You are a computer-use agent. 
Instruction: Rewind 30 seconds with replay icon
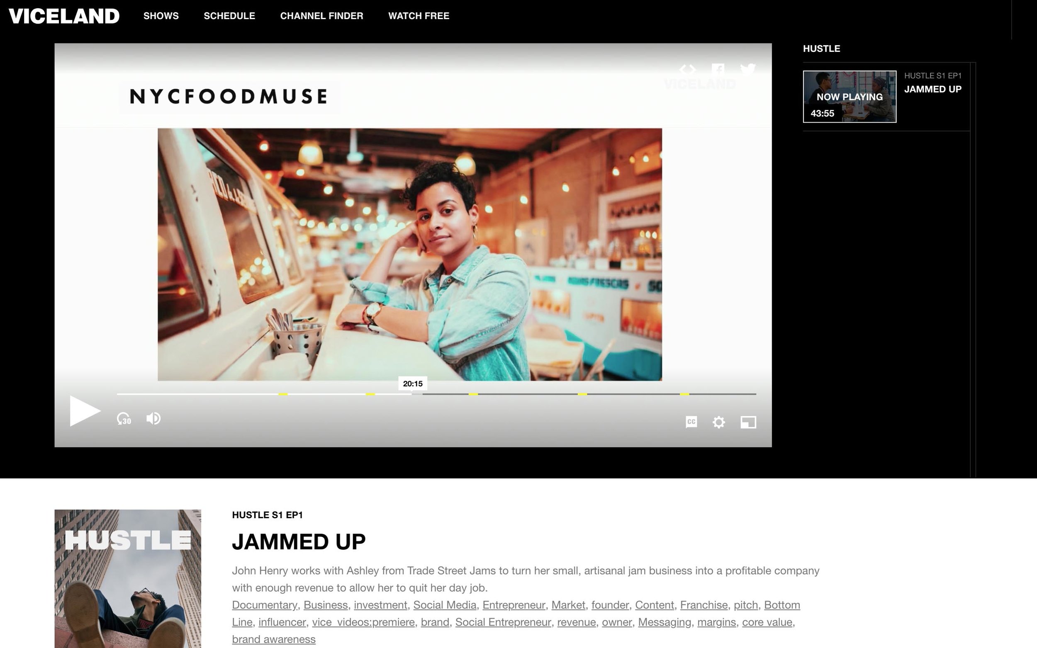point(124,418)
